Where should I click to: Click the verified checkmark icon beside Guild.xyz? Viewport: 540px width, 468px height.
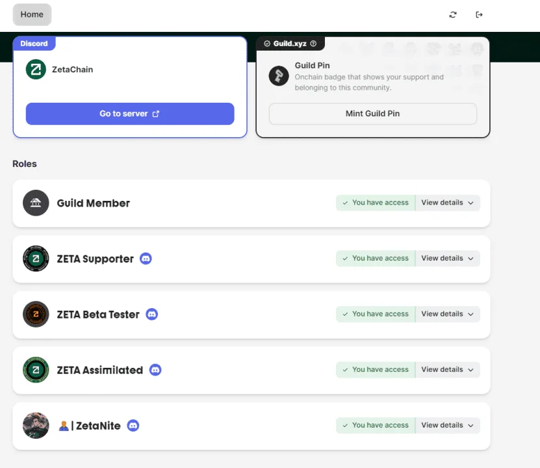[267, 44]
